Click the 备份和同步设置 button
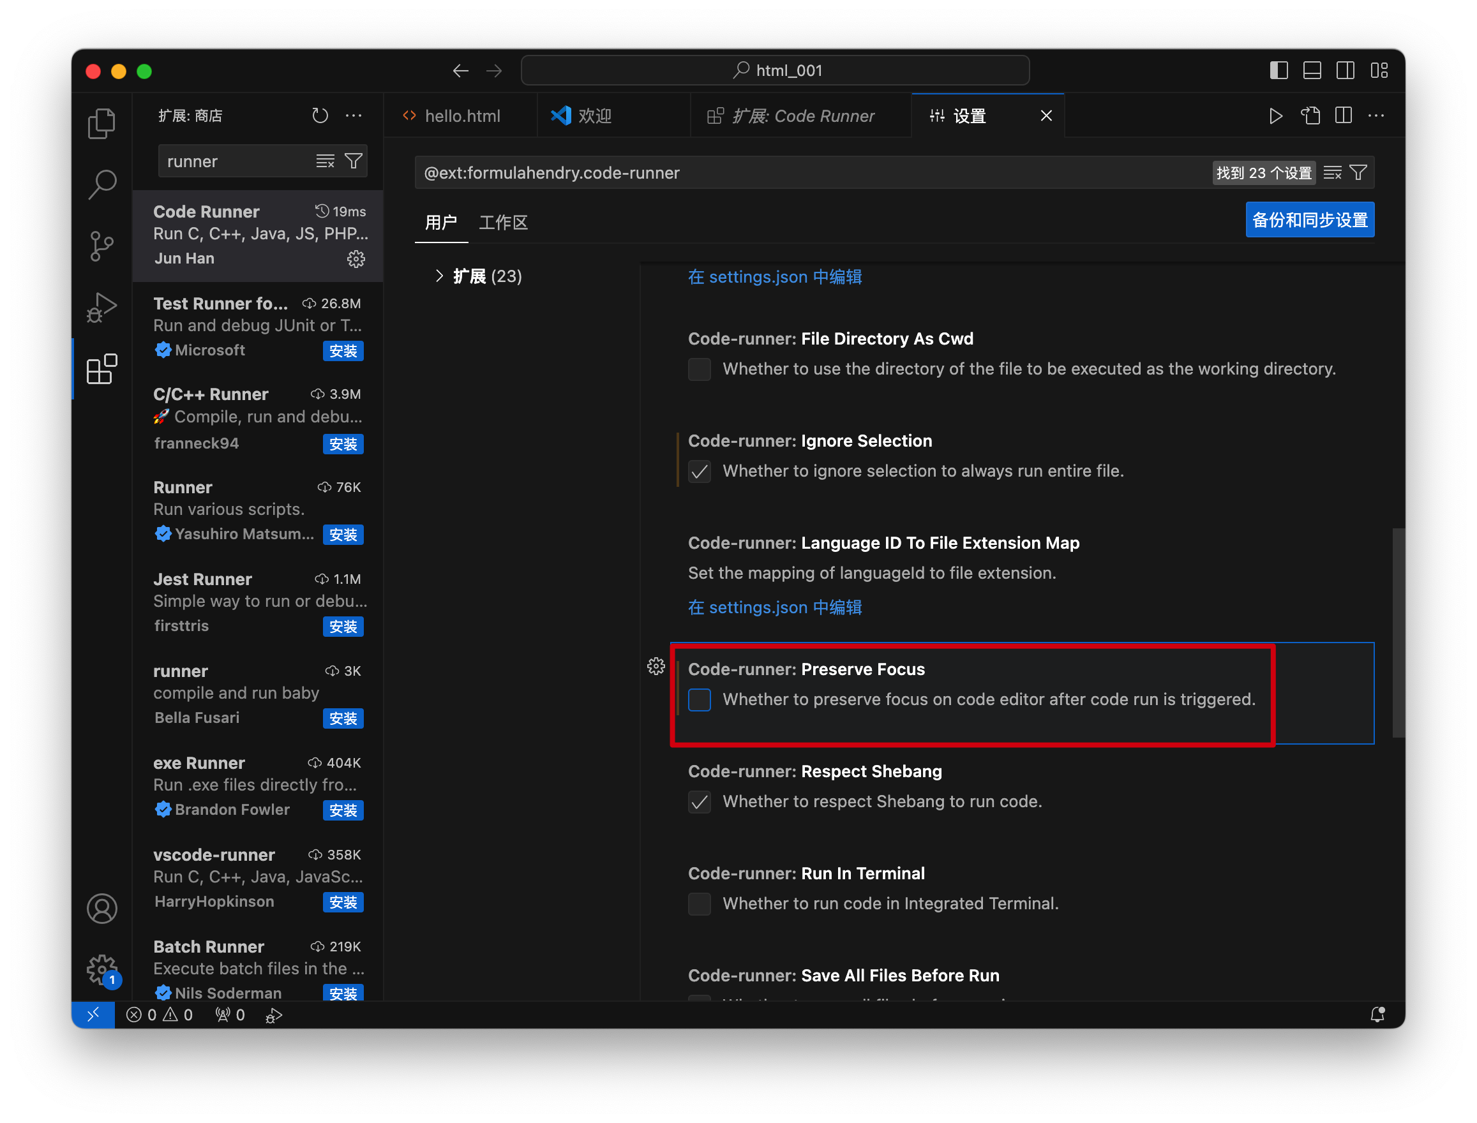1477x1123 pixels. click(1309, 220)
